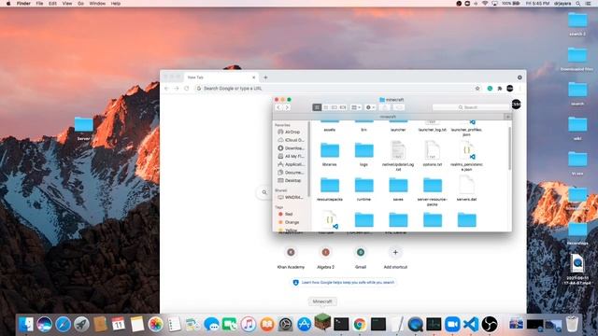
Task: Open System Preferences from the Dock
Action: (285, 324)
